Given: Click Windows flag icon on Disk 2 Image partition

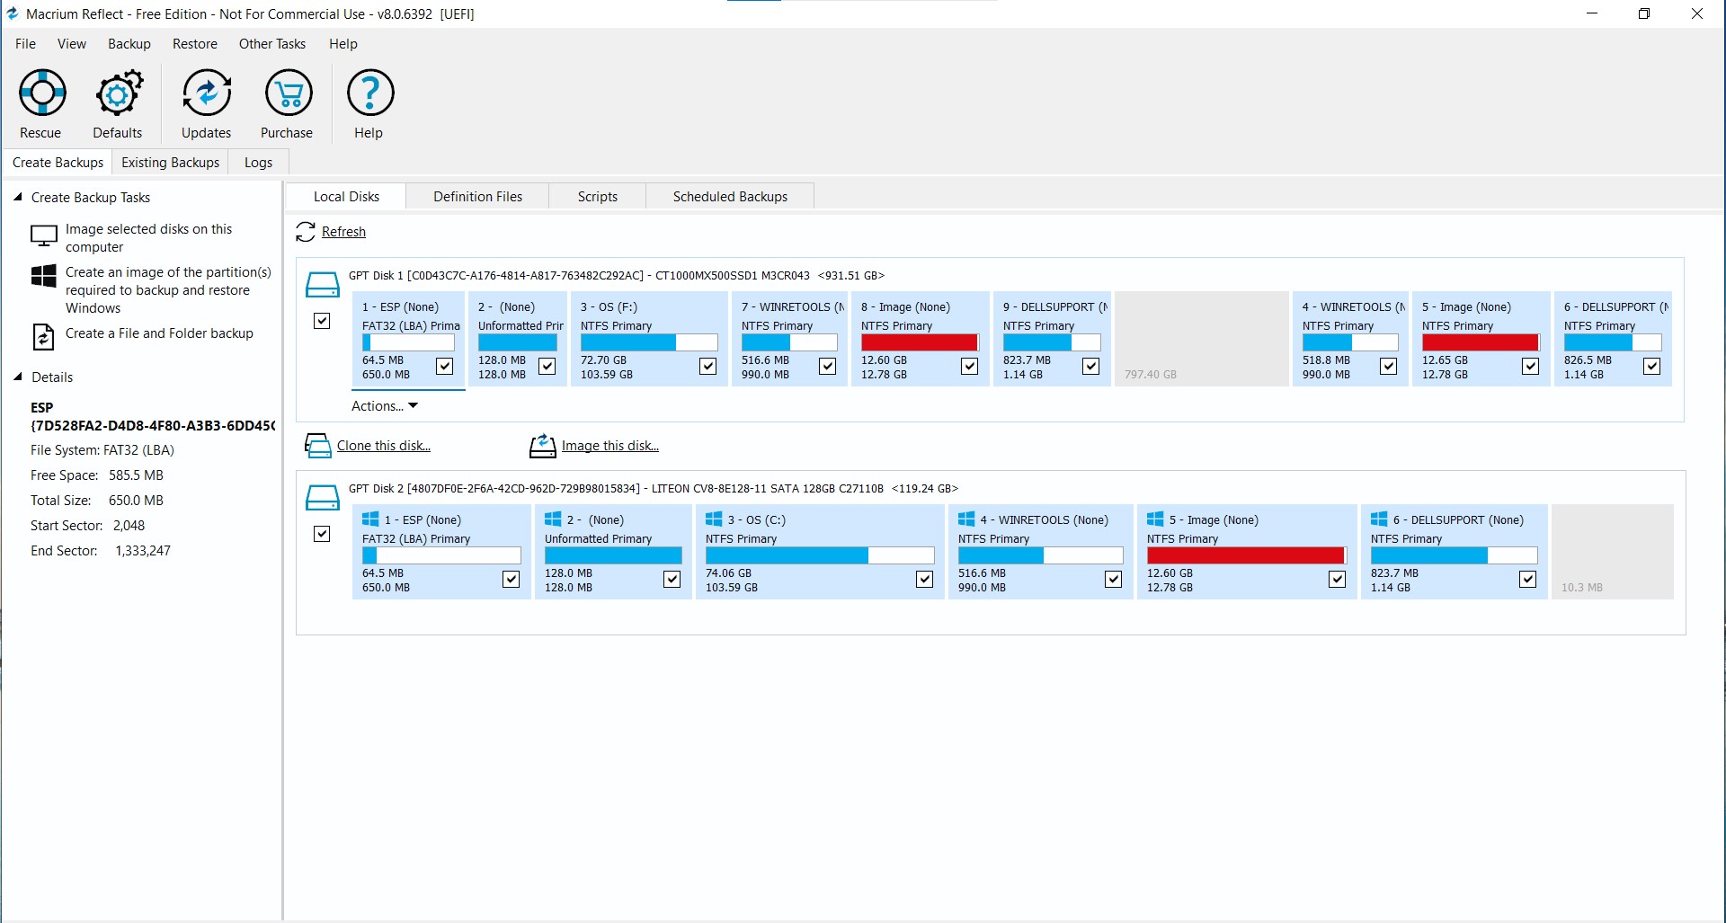Looking at the screenshot, I should pos(1155,519).
